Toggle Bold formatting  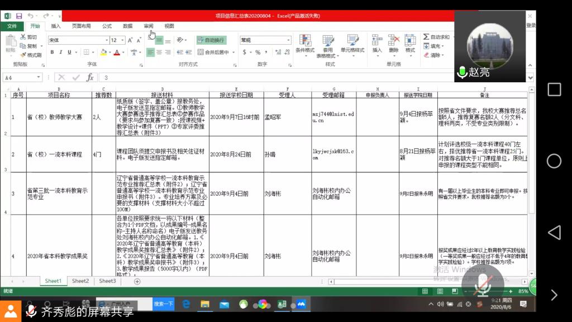tap(52, 52)
